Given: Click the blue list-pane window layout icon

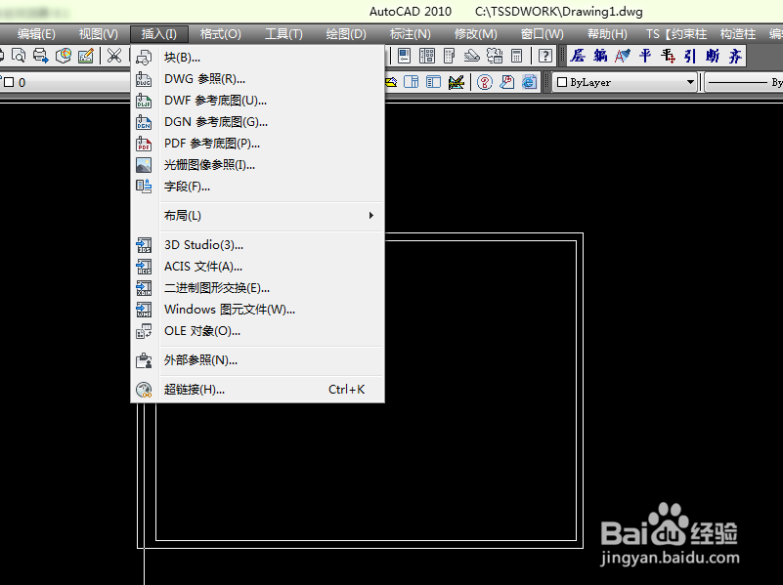Looking at the screenshot, I should click(433, 82).
